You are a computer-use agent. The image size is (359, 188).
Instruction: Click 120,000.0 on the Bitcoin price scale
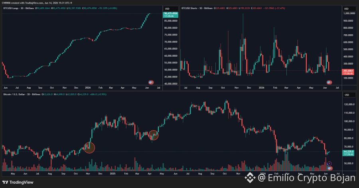click(349, 105)
